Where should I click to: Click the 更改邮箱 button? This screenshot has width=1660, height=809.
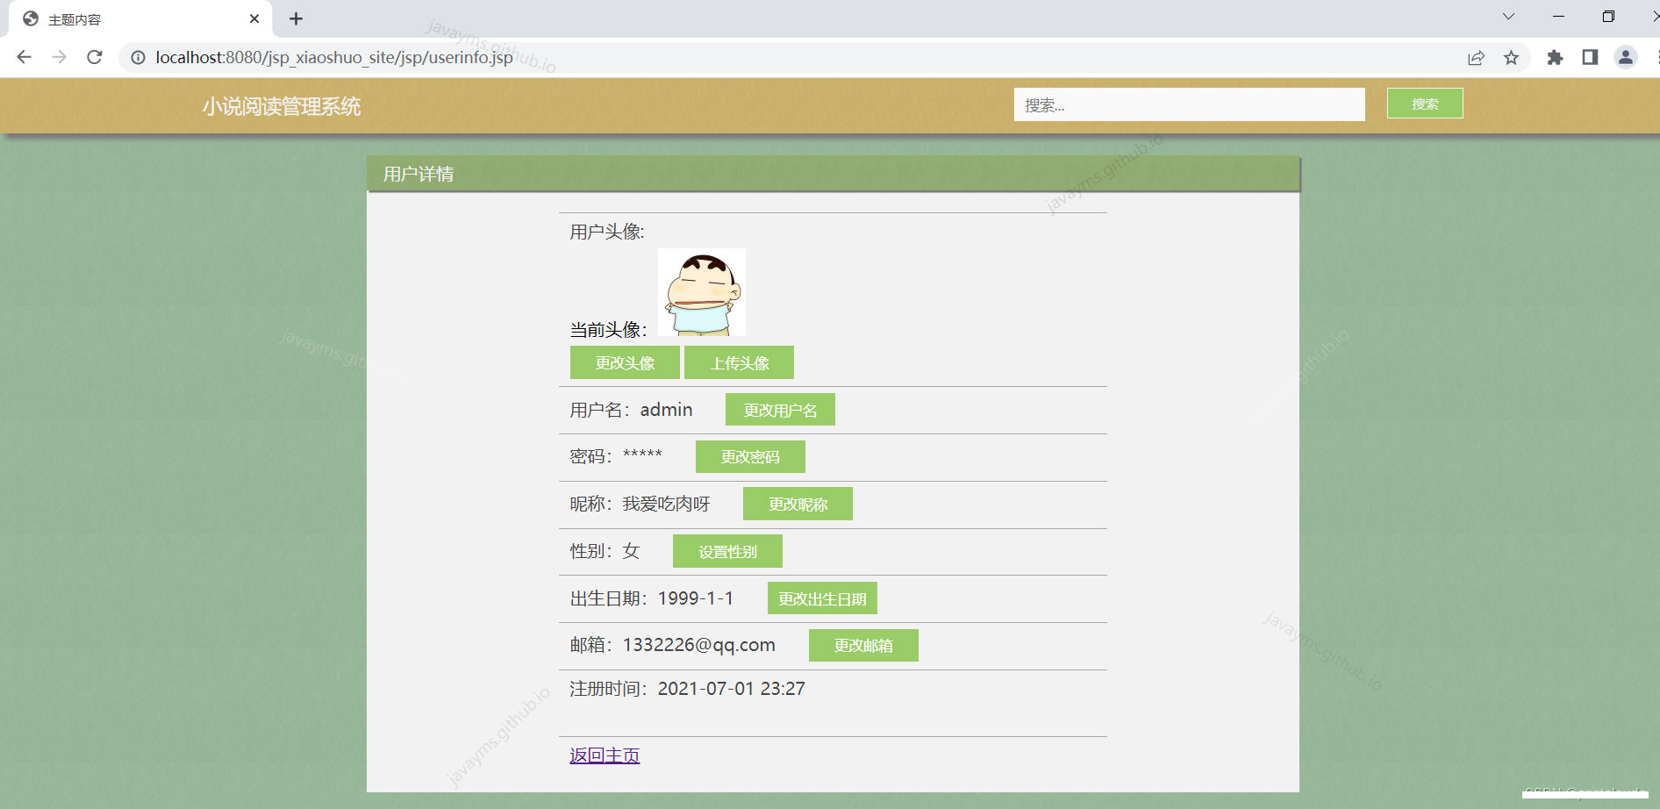[863, 645]
